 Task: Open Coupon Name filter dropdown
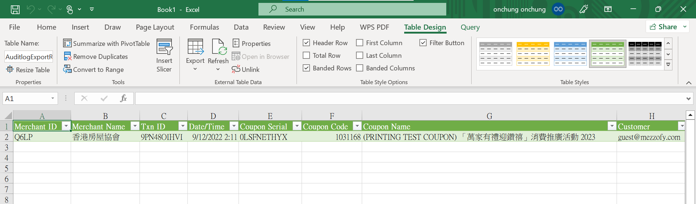pyautogui.click(x=612, y=126)
